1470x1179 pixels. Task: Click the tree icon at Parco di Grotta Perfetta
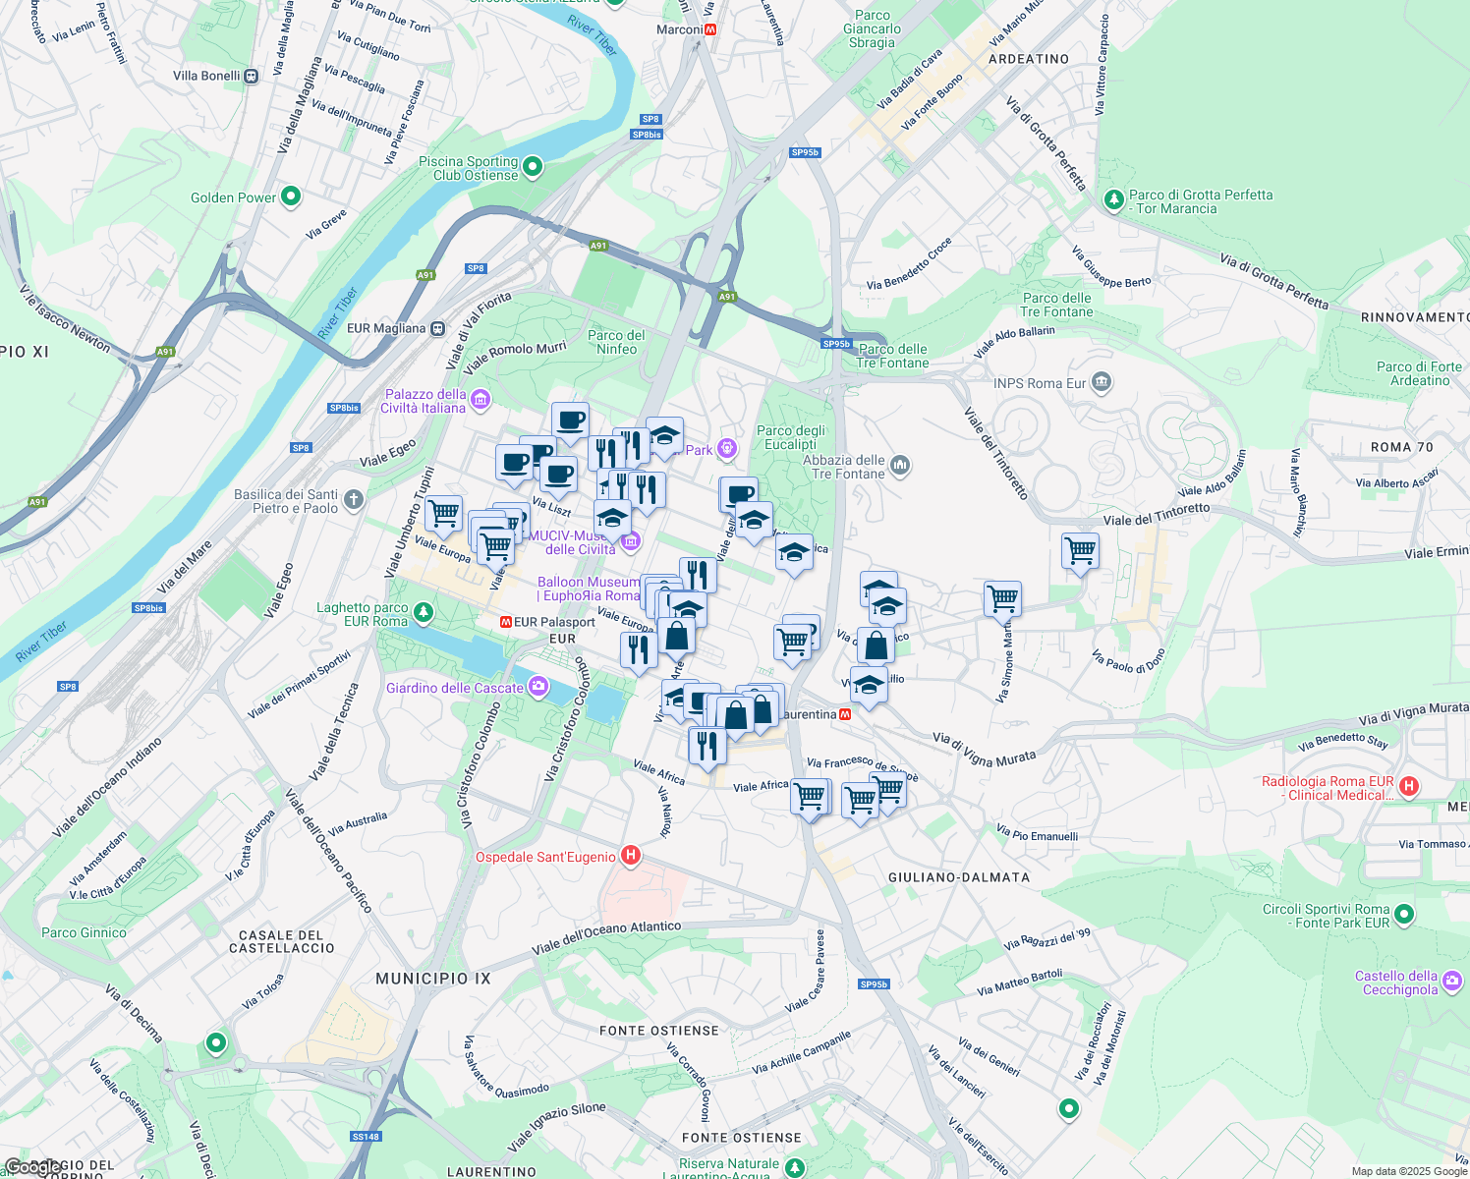pyautogui.click(x=1113, y=199)
